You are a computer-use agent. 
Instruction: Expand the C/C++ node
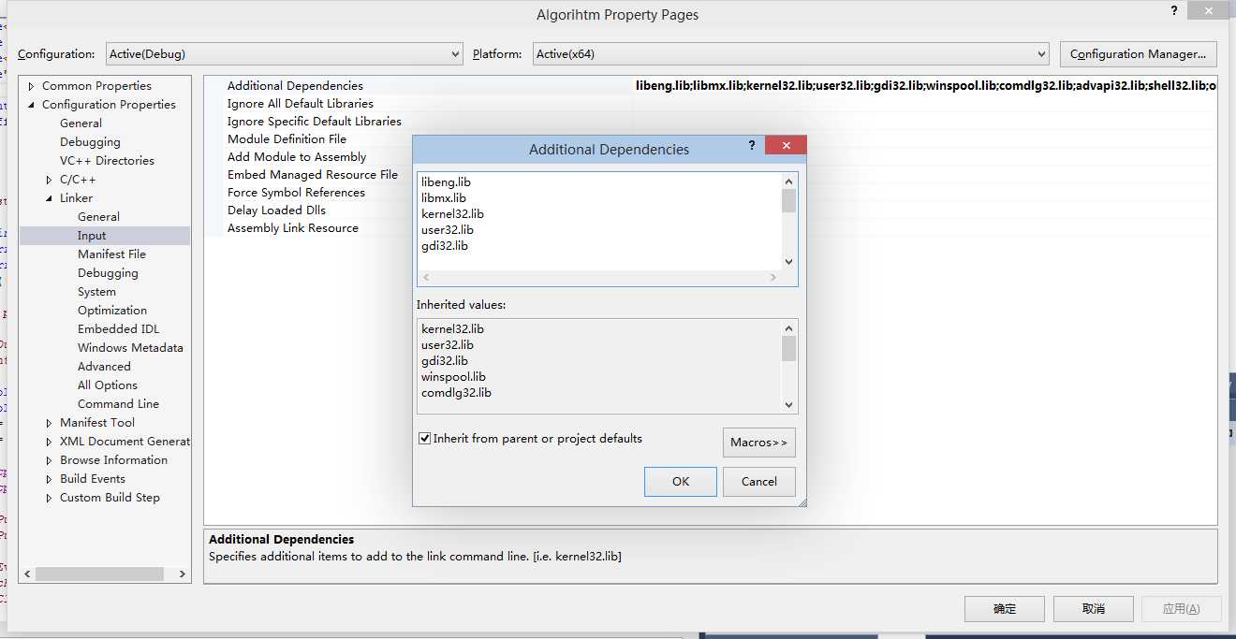(x=49, y=180)
